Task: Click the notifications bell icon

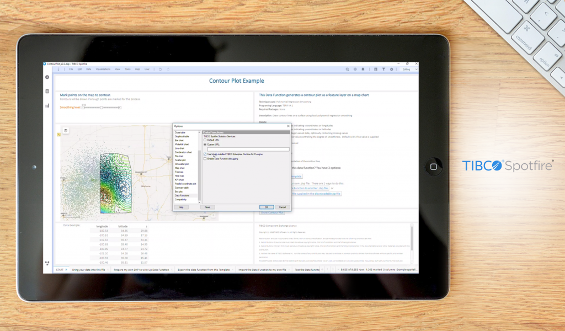Action: (363, 70)
